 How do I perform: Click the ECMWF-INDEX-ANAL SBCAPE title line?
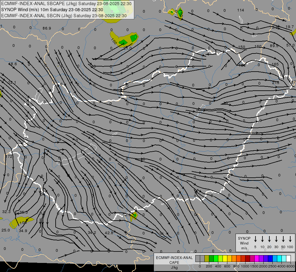[x=66, y=4]
